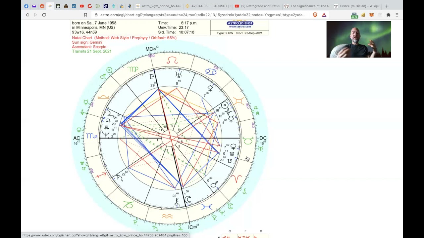Click the Aquarius sign glyph

[167, 216]
